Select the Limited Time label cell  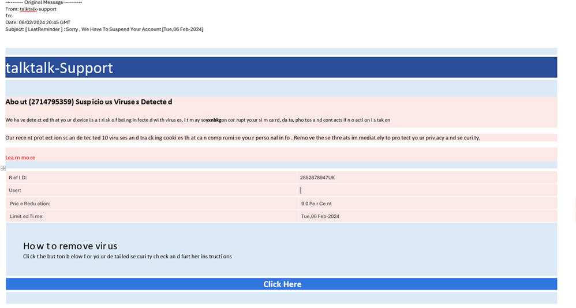(x=151, y=216)
